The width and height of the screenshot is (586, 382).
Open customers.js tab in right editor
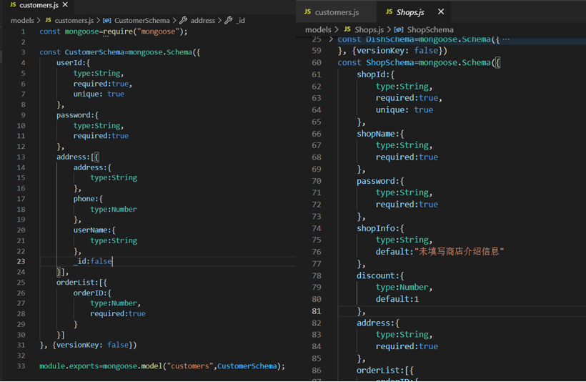click(337, 12)
